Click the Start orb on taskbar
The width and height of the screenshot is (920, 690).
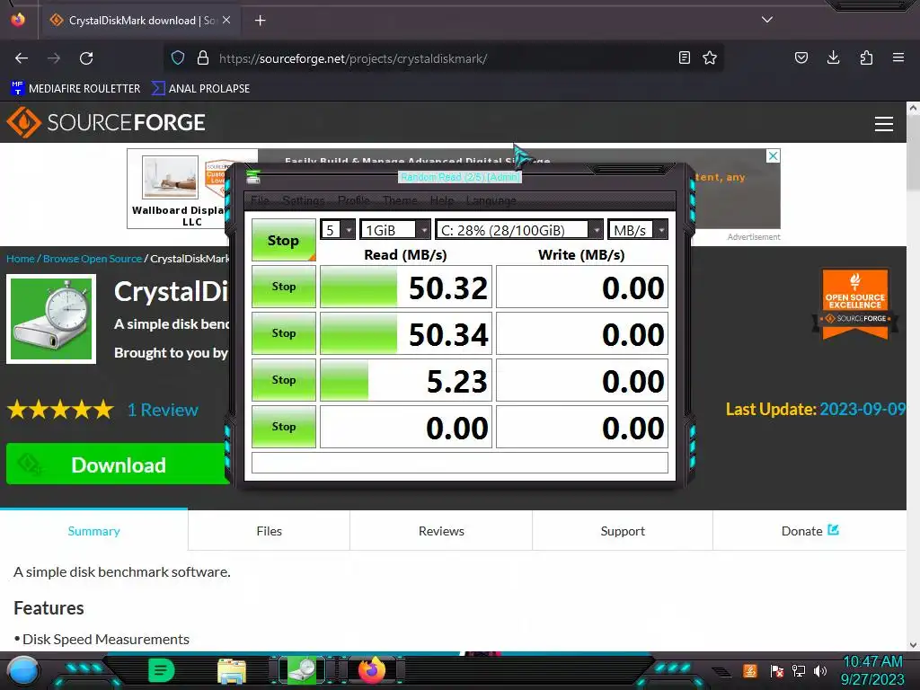pyautogui.click(x=22, y=670)
